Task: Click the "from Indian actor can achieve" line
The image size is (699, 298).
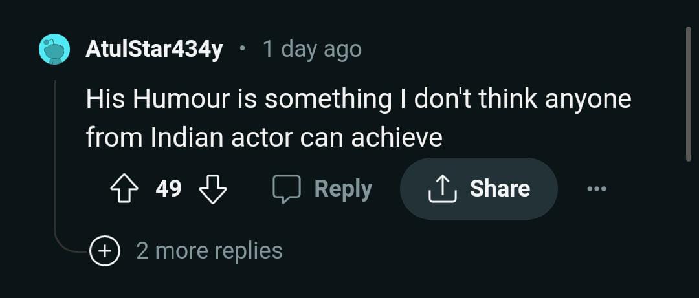Action: pyautogui.click(x=264, y=138)
